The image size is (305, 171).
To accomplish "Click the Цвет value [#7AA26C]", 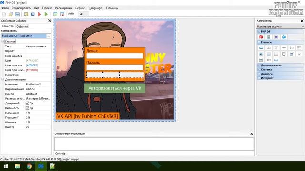I will pyautogui.click(x=32, y=60).
